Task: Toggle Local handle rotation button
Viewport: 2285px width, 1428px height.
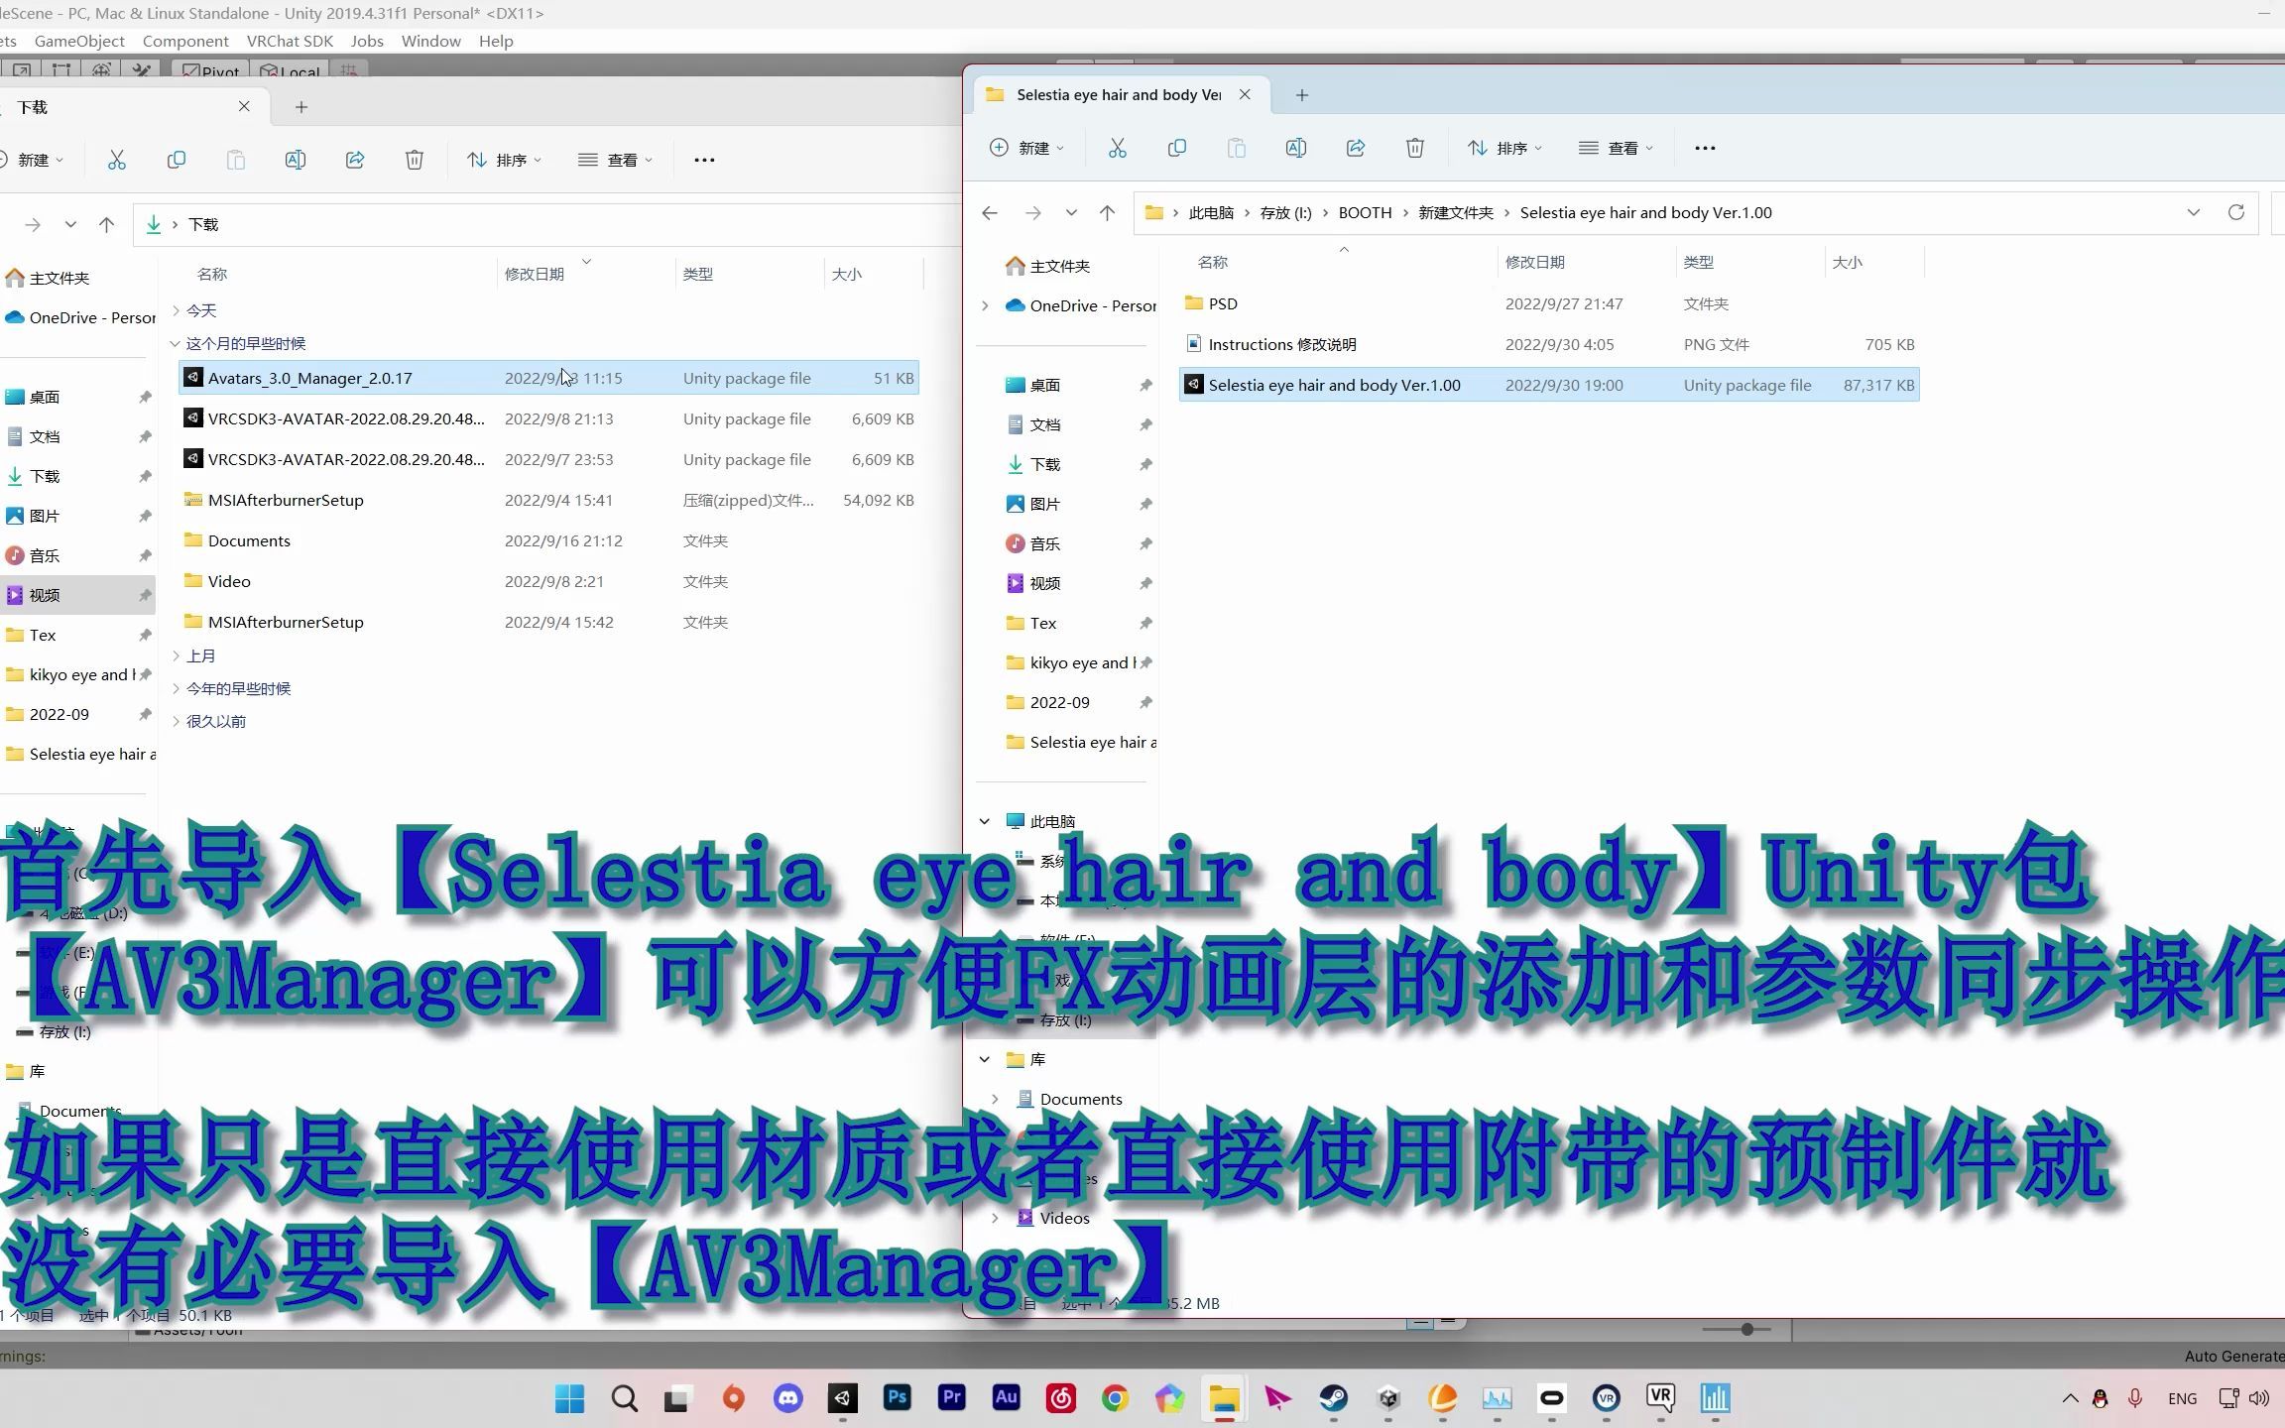Action: 290,71
